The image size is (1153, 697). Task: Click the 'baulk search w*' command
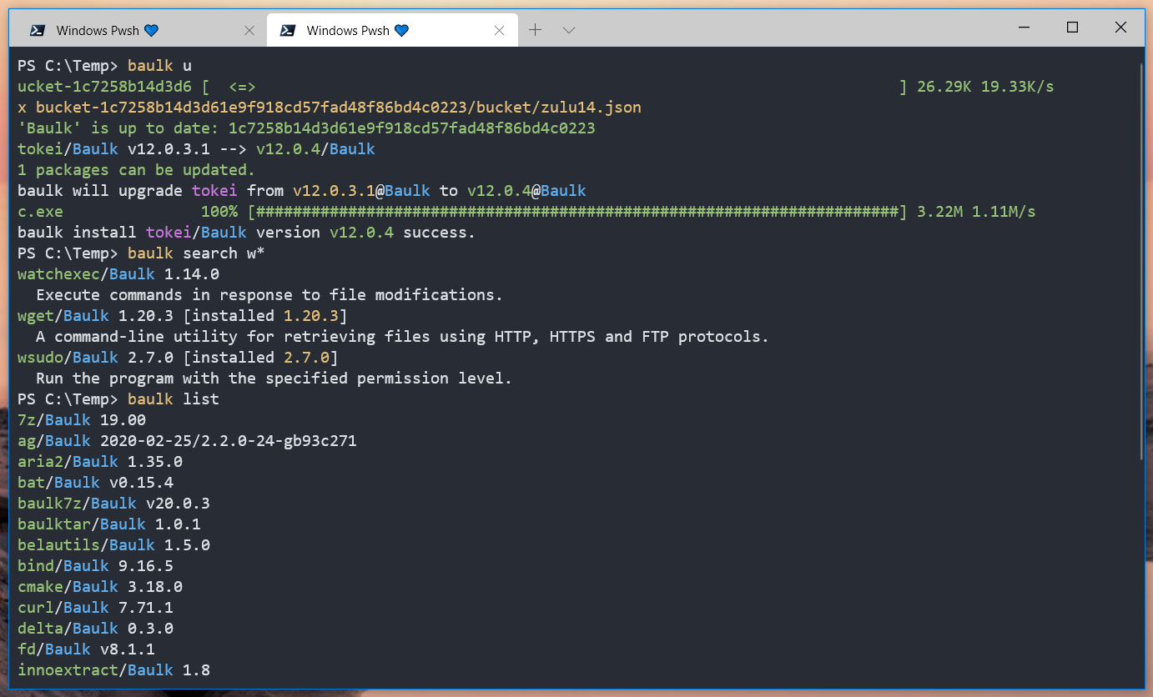click(x=196, y=253)
